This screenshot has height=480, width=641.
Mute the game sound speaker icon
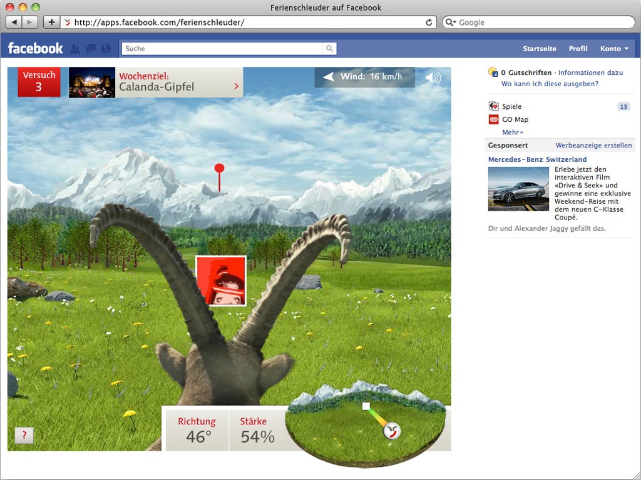[433, 77]
